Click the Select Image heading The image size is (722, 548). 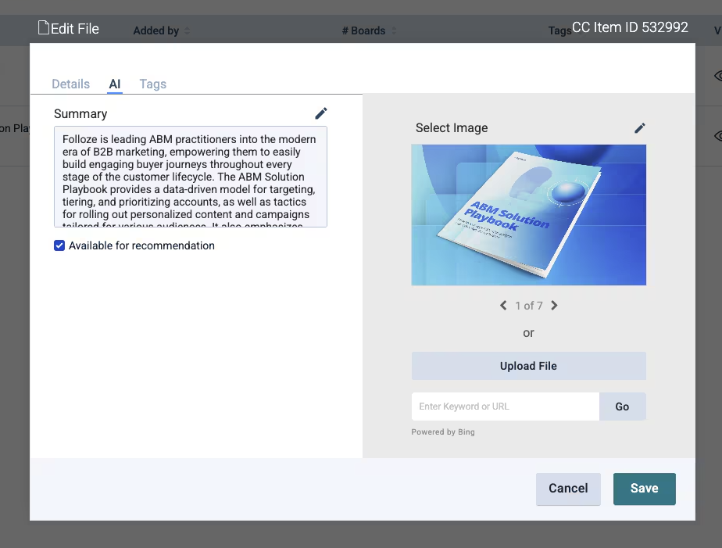click(x=452, y=128)
